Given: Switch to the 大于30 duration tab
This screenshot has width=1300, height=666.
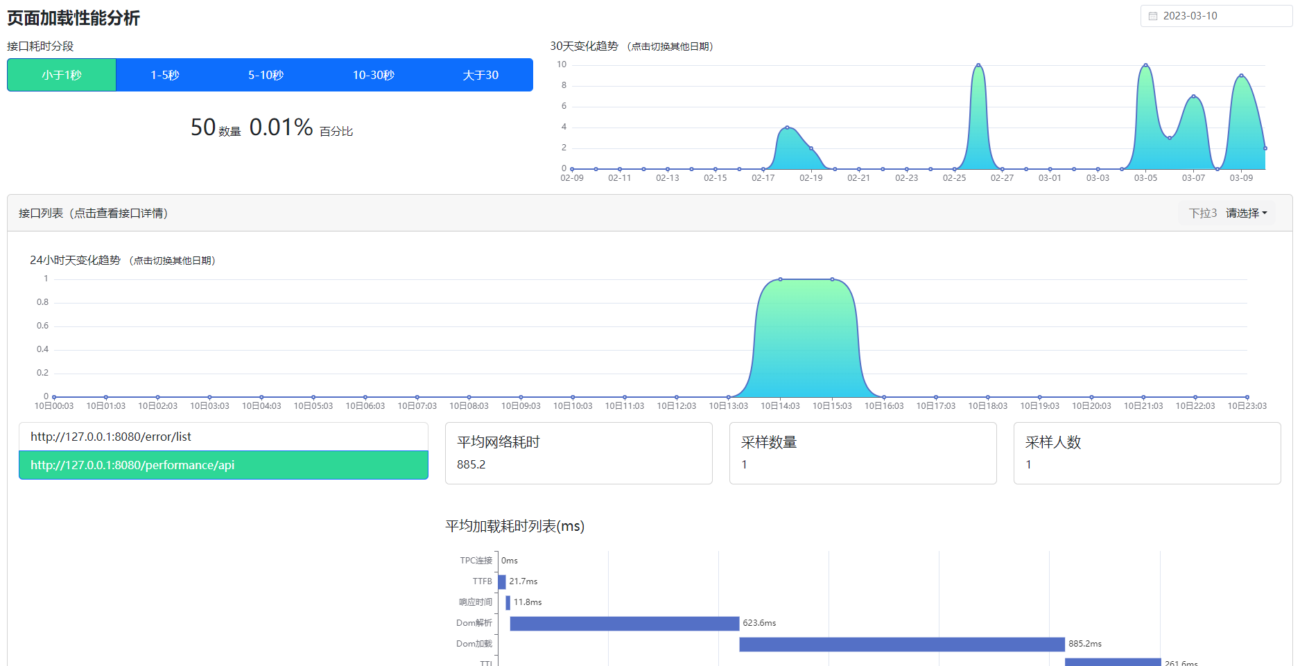Looking at the screenshot, I should coord(480,75).
